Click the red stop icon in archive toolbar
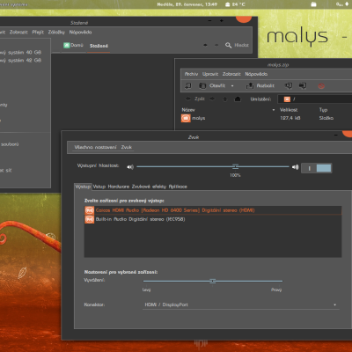Image resolution: width=352 pixels, height=352 pixels. [x=321, y=86]
